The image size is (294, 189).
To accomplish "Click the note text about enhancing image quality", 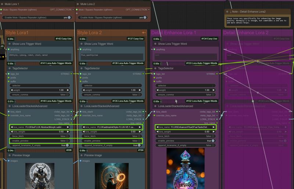I will pos(257,22).
